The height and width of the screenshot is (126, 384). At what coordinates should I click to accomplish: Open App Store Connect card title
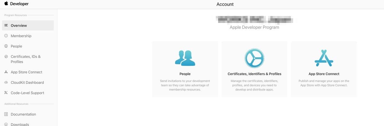(x=324, y=74)
